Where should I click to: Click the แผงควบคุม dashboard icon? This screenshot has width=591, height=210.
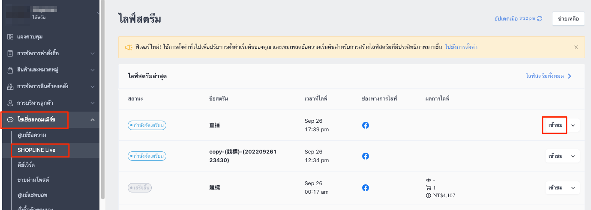point(10,37)
